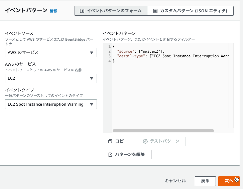Click the form layout icon in first tab
This screenshot has height=189, width=243.
(82, 11)
